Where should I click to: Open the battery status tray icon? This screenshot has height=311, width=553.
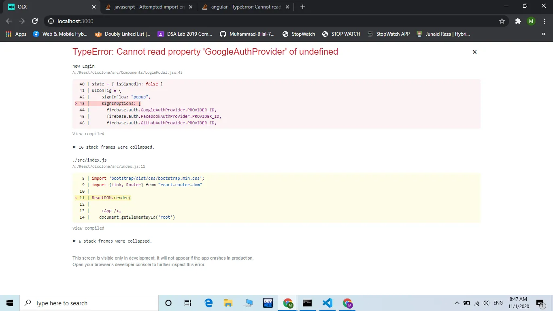coord(467,303)
